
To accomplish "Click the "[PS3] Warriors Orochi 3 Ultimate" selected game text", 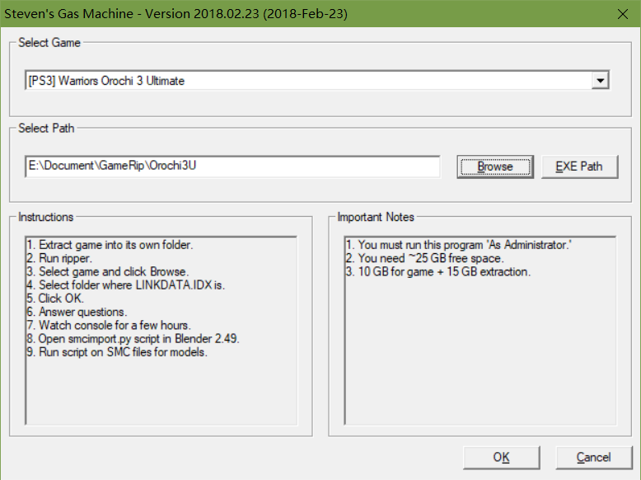I will [106, 81].
